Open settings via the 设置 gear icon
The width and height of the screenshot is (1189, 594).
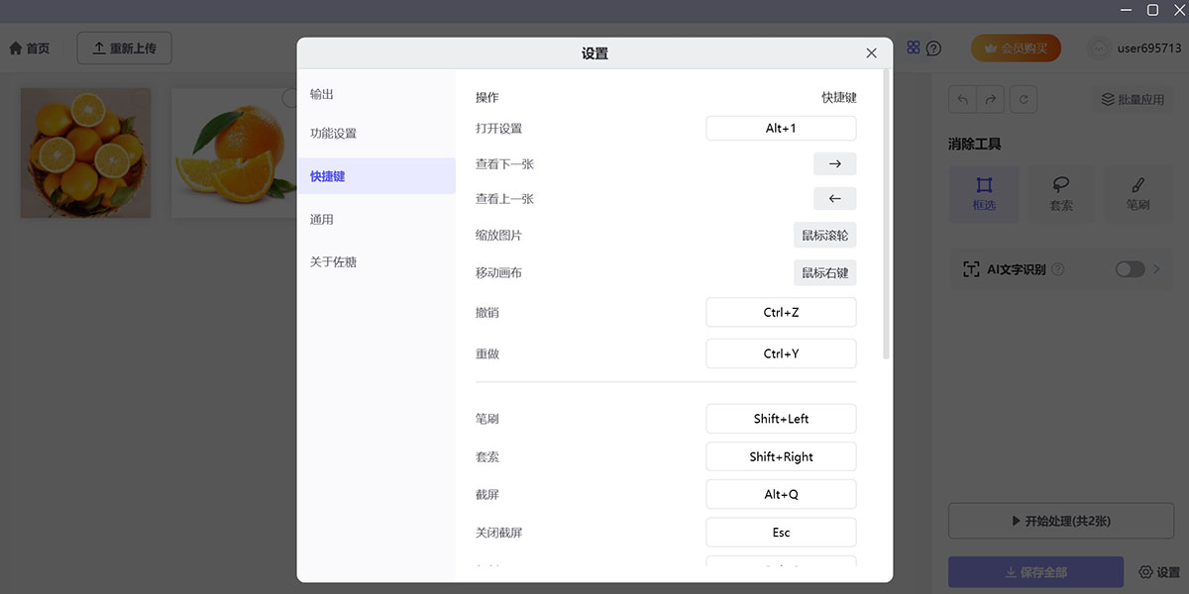(1161, 572)
